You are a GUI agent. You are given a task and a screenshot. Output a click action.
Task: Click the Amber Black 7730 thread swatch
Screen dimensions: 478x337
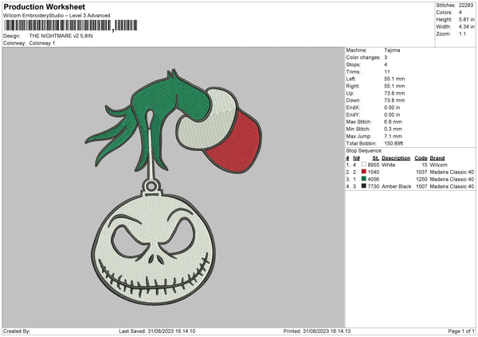[x=364, y=186]
